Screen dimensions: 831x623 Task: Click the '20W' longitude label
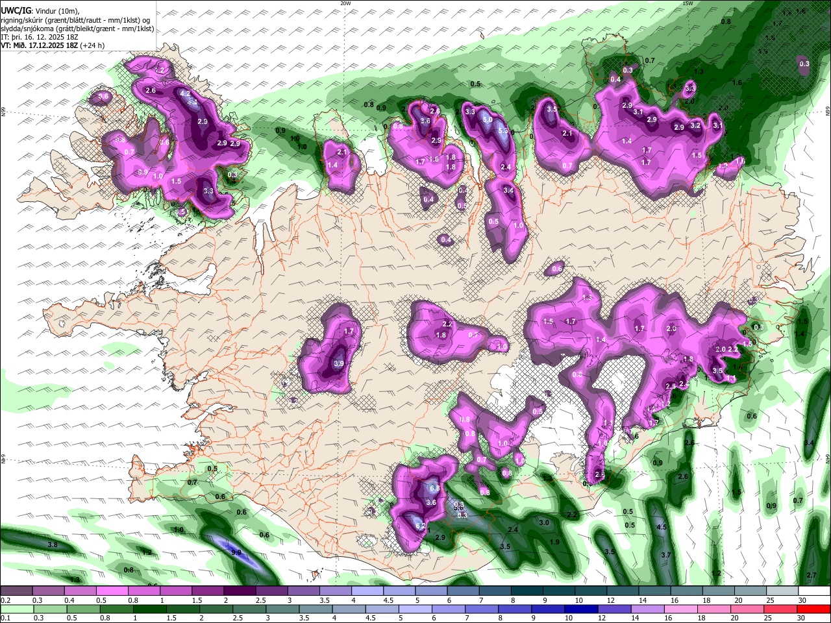pos(345,3)
